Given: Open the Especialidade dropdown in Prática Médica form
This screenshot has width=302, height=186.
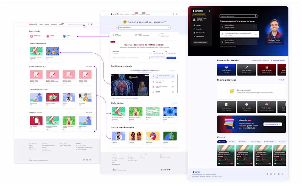Looking at the screenshot, I should (x=132, y=54).
